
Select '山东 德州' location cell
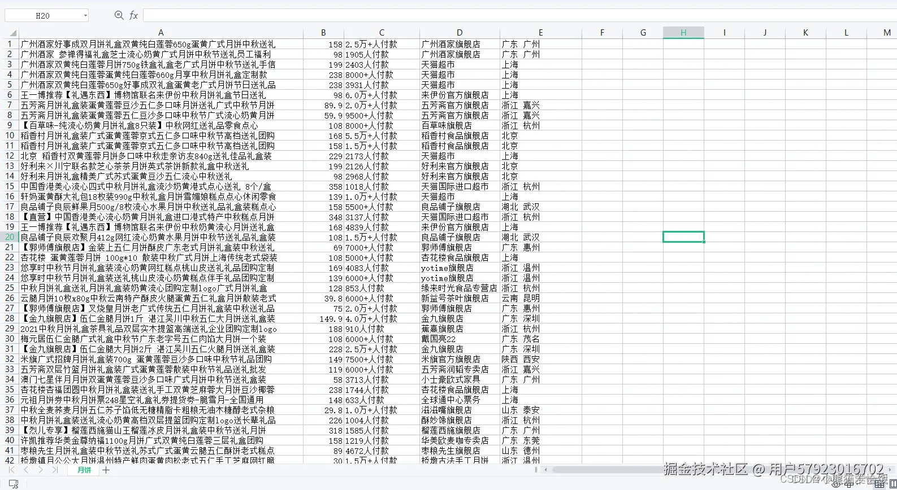[541, 450]
